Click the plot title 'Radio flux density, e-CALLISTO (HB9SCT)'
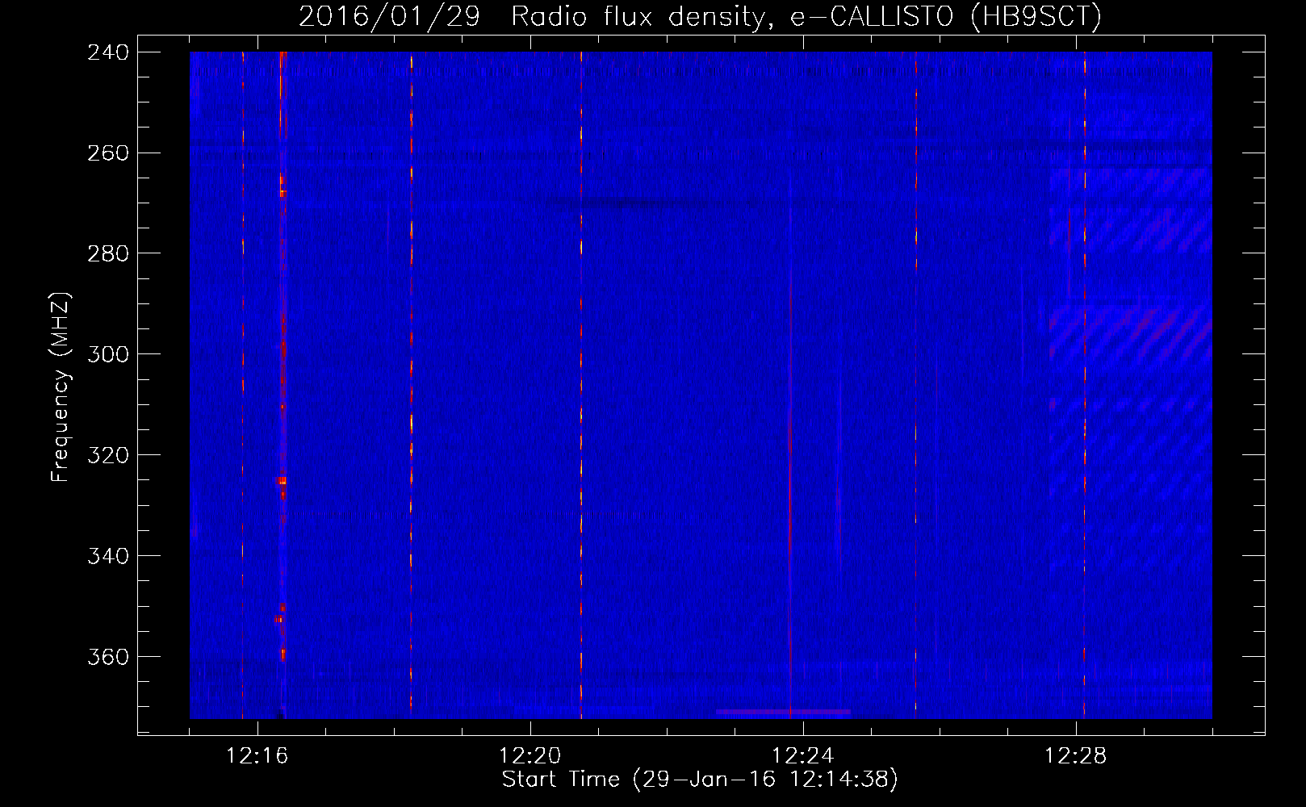The image size is (1306, 807). tap(806, 17)
